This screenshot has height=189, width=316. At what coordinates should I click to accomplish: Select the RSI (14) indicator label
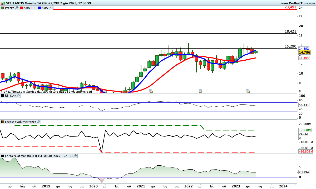coord(10,96)
